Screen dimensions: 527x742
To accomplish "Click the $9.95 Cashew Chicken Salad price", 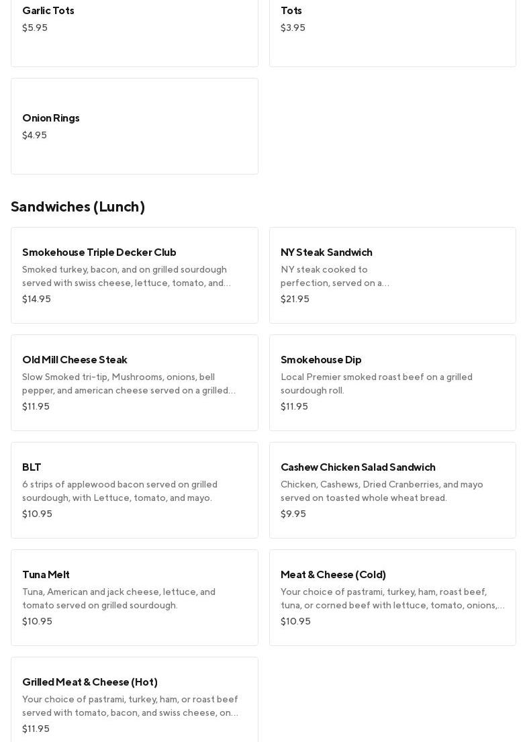I will coord(293,514).
